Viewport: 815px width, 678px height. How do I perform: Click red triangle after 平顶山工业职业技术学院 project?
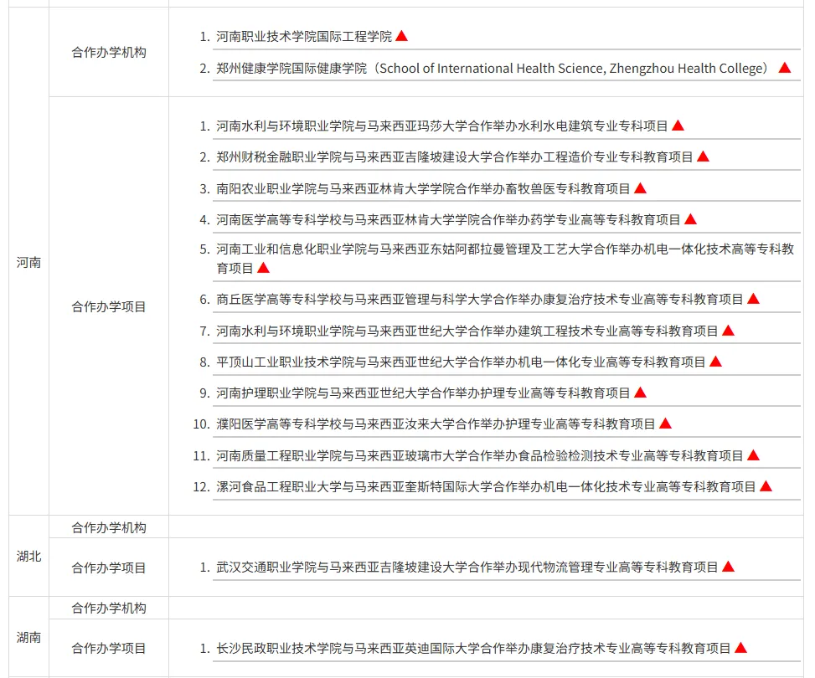pyautogui.click(x=715, y=361)
